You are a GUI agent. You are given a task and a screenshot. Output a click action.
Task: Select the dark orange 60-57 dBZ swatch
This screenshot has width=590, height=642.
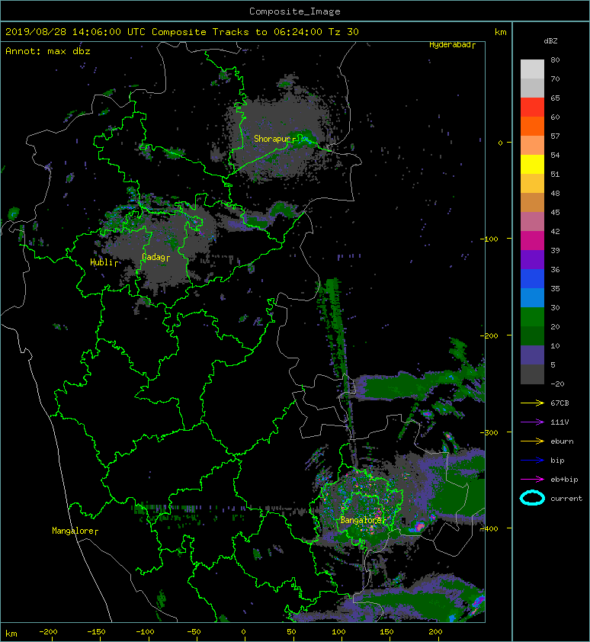(532, 126)
